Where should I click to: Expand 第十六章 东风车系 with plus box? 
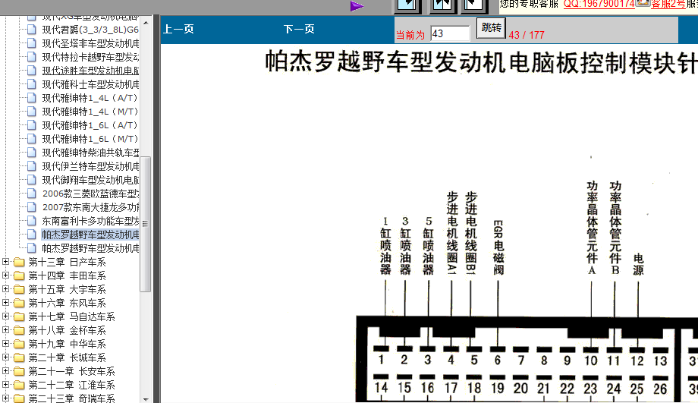[x=5, y=302]
